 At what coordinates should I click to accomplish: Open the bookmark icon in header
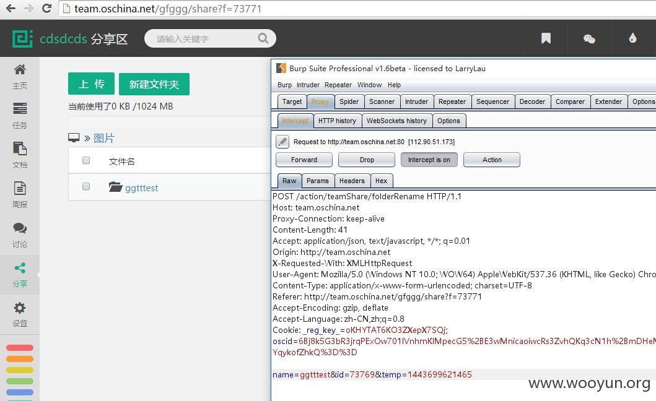[546, 38]
